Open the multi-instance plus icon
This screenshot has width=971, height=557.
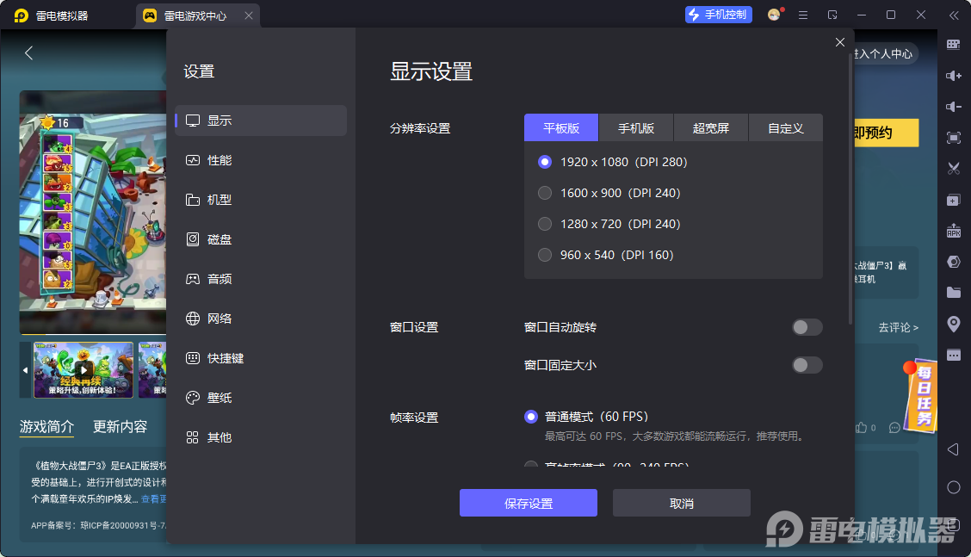[954, 200]
